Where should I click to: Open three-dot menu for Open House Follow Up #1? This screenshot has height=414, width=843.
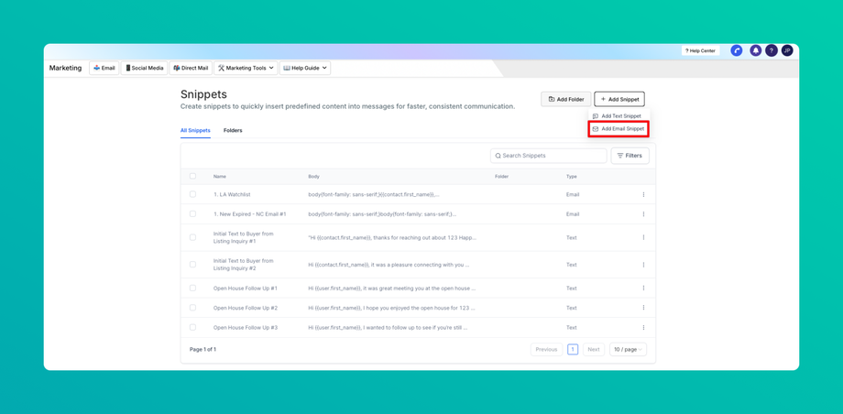[x=643, y=289]
